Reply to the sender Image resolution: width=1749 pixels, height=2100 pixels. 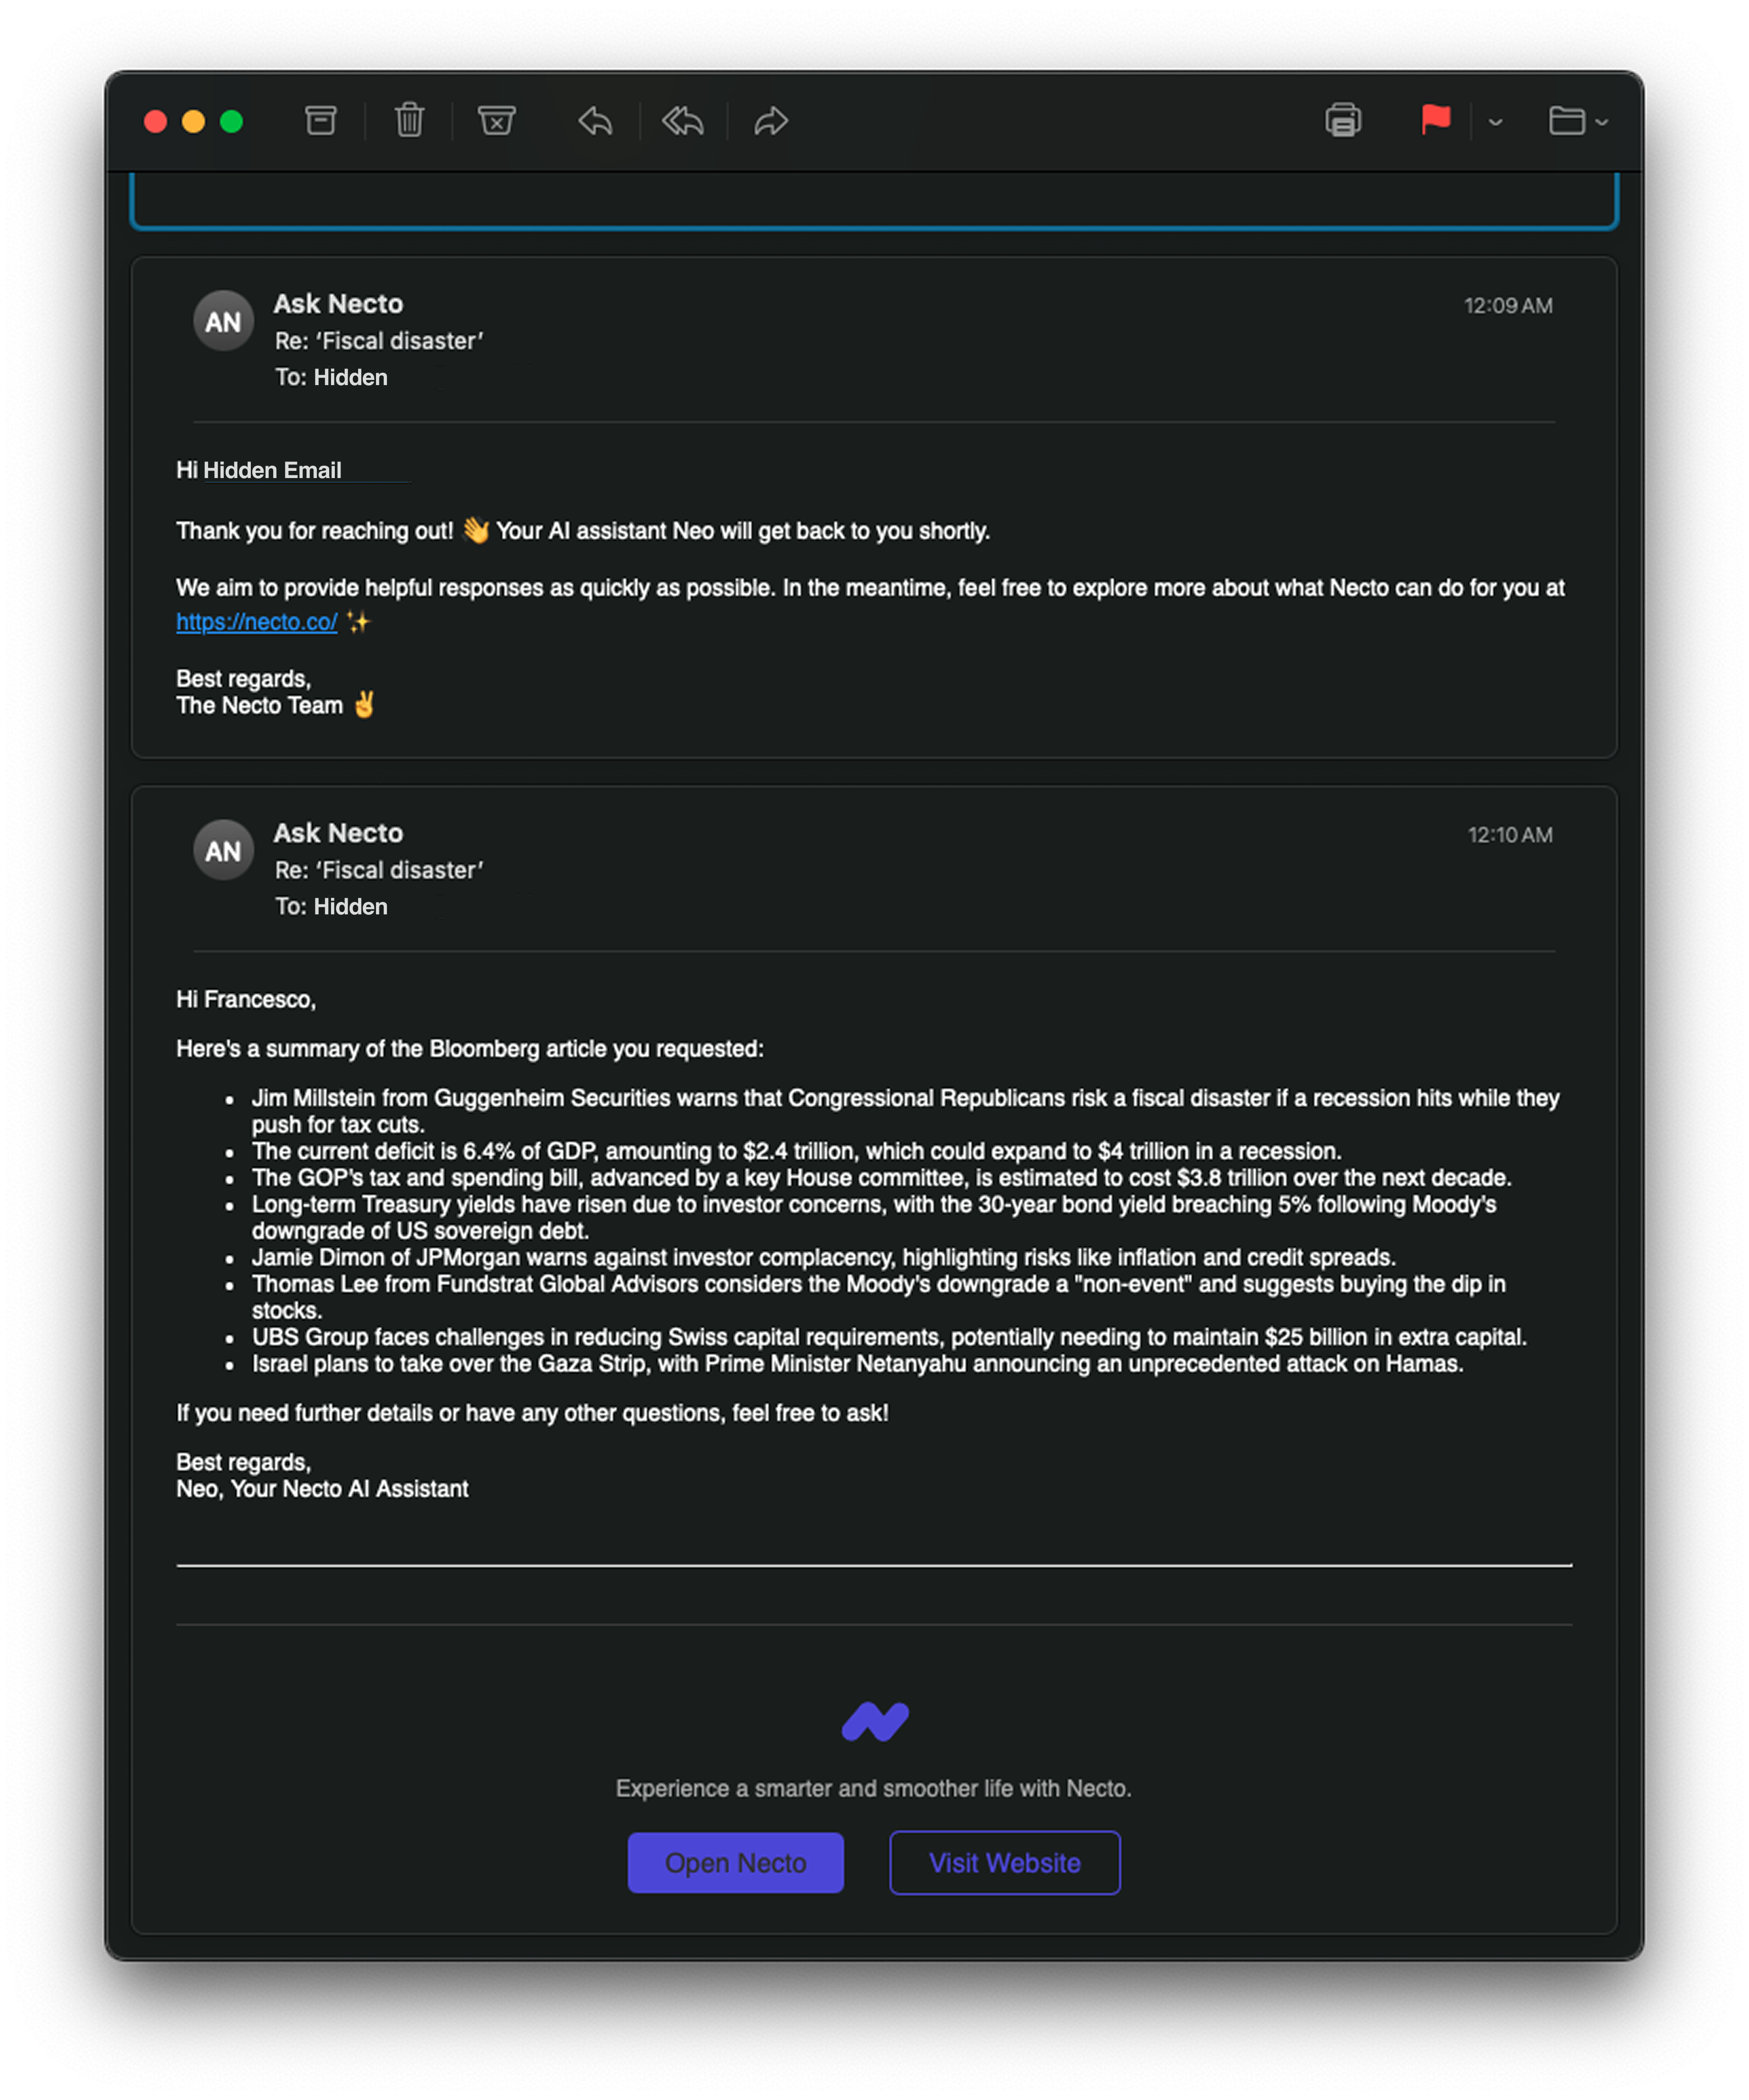[595, 121]
